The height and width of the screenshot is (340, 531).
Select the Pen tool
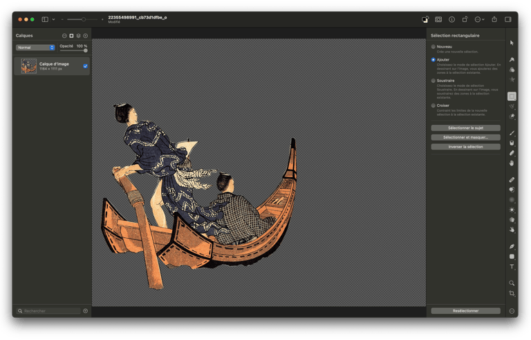point(512,246)
